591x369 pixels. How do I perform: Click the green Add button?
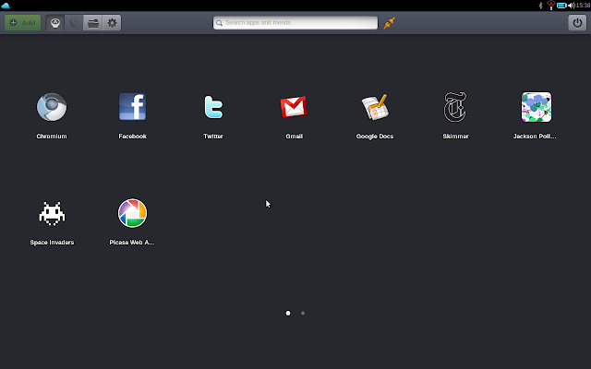coord(22,22)
